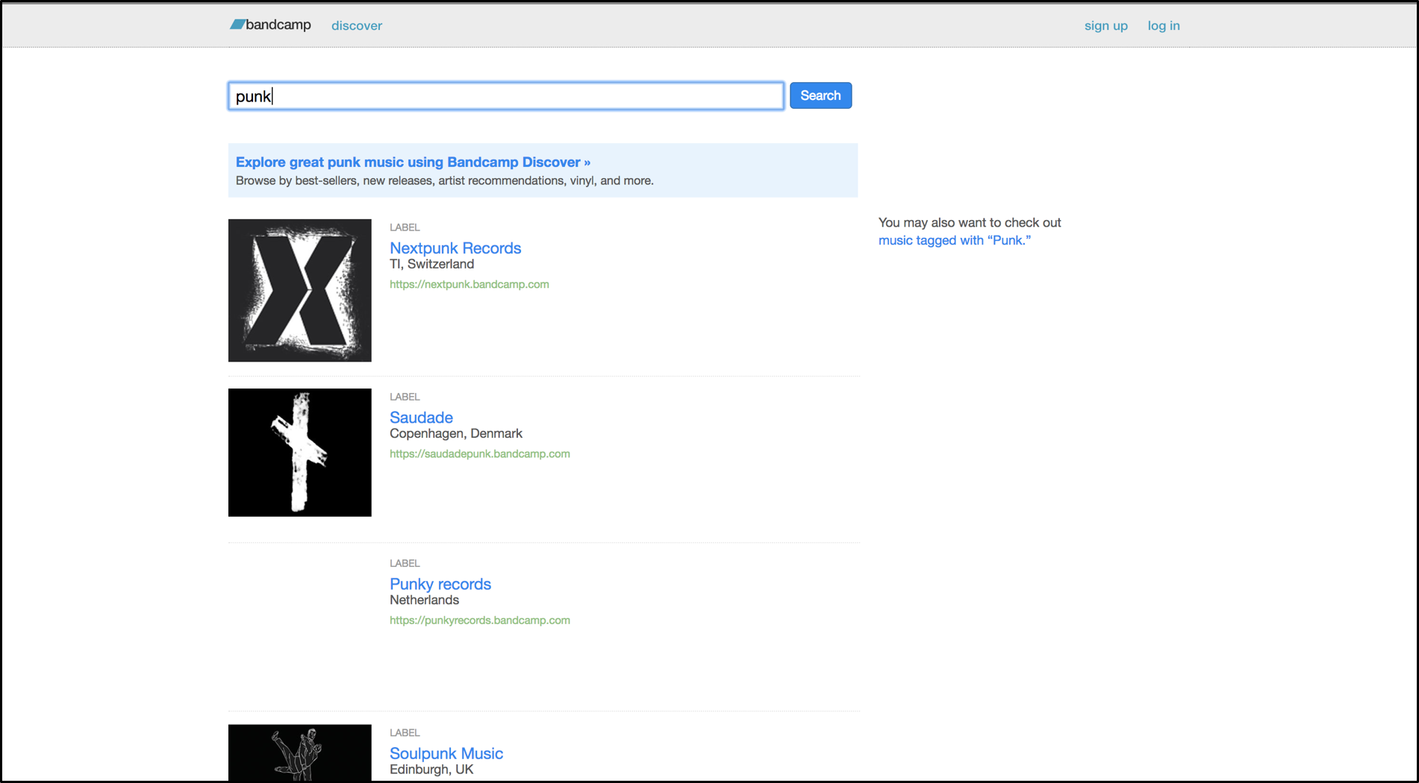Focus the punk search input field

coord(506,95)
